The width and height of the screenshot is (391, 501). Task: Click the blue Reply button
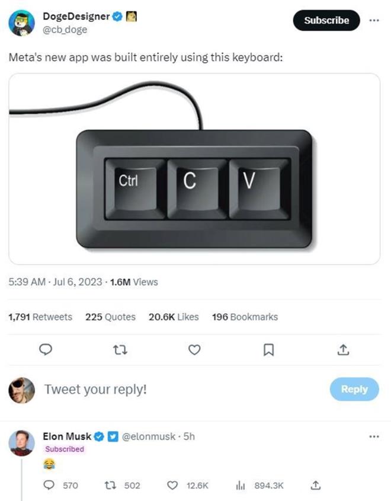point(354,389)
